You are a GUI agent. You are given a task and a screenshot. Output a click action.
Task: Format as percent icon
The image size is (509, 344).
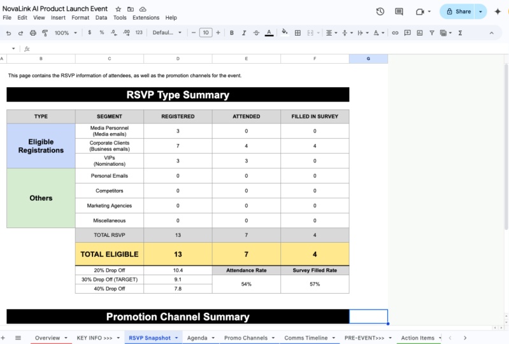pos(101,32)
